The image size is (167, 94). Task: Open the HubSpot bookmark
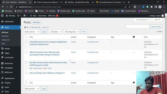[51, 11]
